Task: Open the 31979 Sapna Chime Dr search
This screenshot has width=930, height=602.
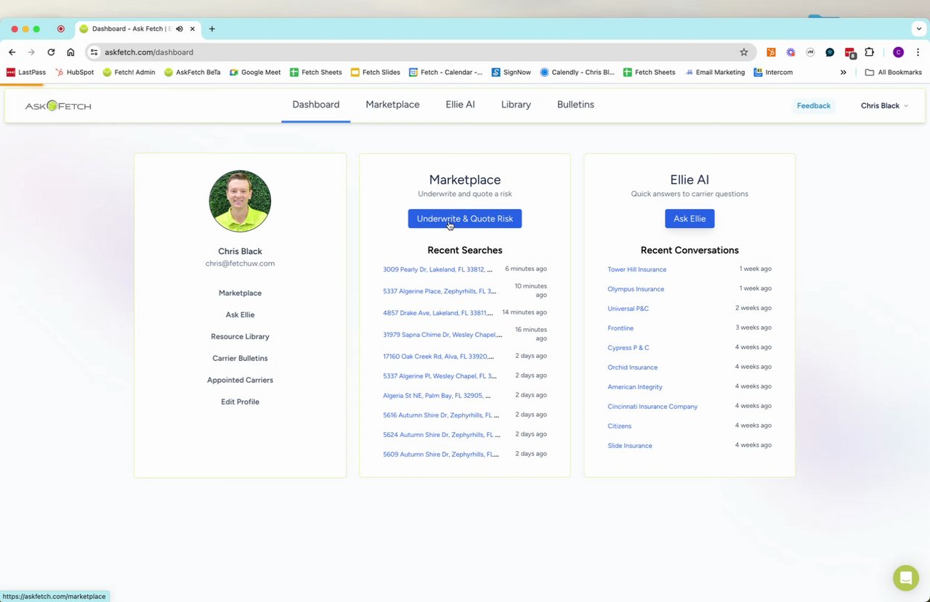Action: pos(442,335)
